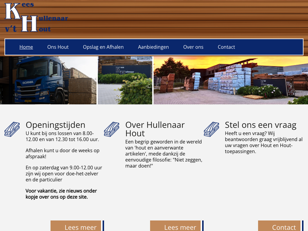Go to the Ons Hout page
Image resolution: width=308 pixels, height=231 pixels.
tap(58, 47)
